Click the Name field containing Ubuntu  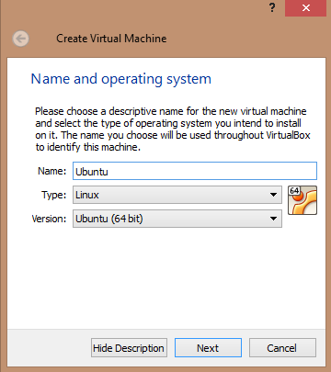click(195, 171)
